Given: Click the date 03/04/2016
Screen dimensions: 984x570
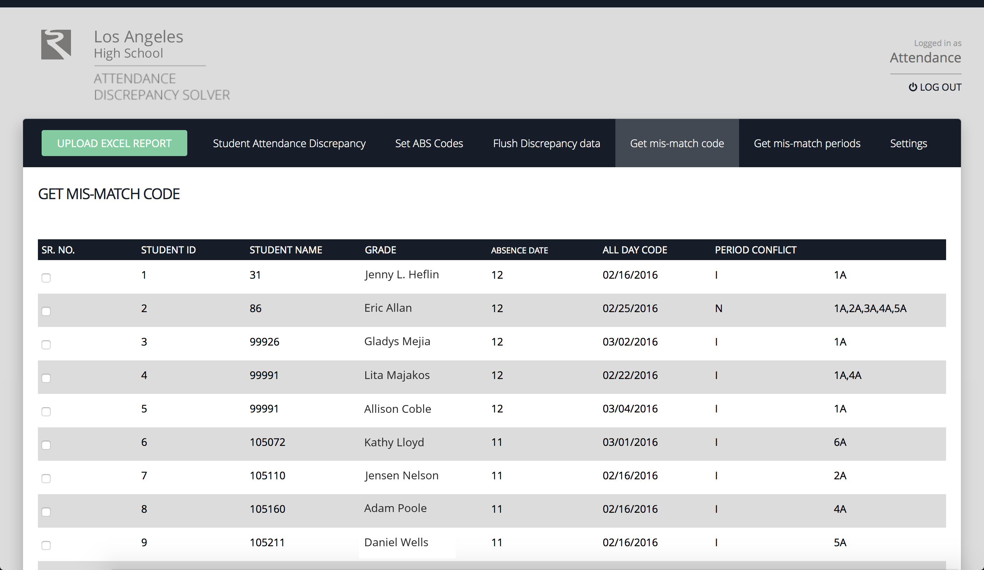Looking at the screenshot, I should [x=630, y=409].
